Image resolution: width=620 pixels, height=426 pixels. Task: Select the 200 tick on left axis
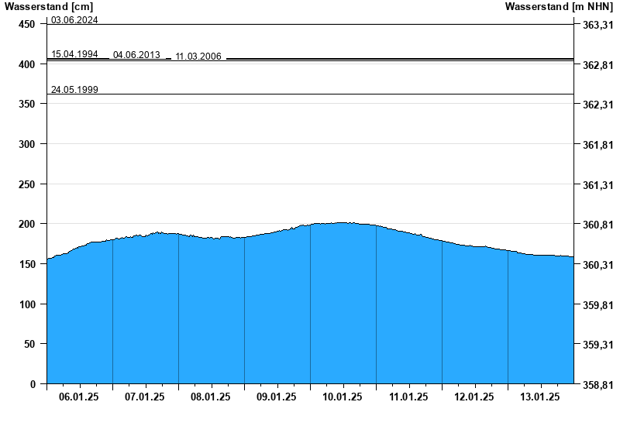click(27, 224)
